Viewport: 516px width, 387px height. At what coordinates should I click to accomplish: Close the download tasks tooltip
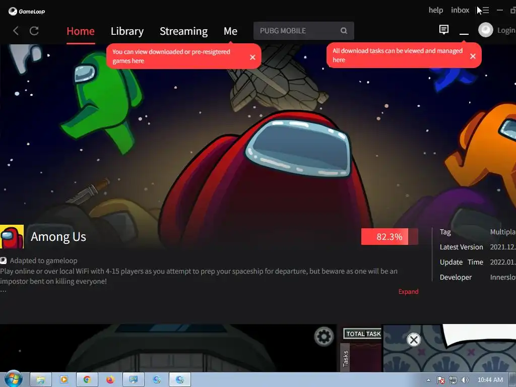[x=473, y=56]
